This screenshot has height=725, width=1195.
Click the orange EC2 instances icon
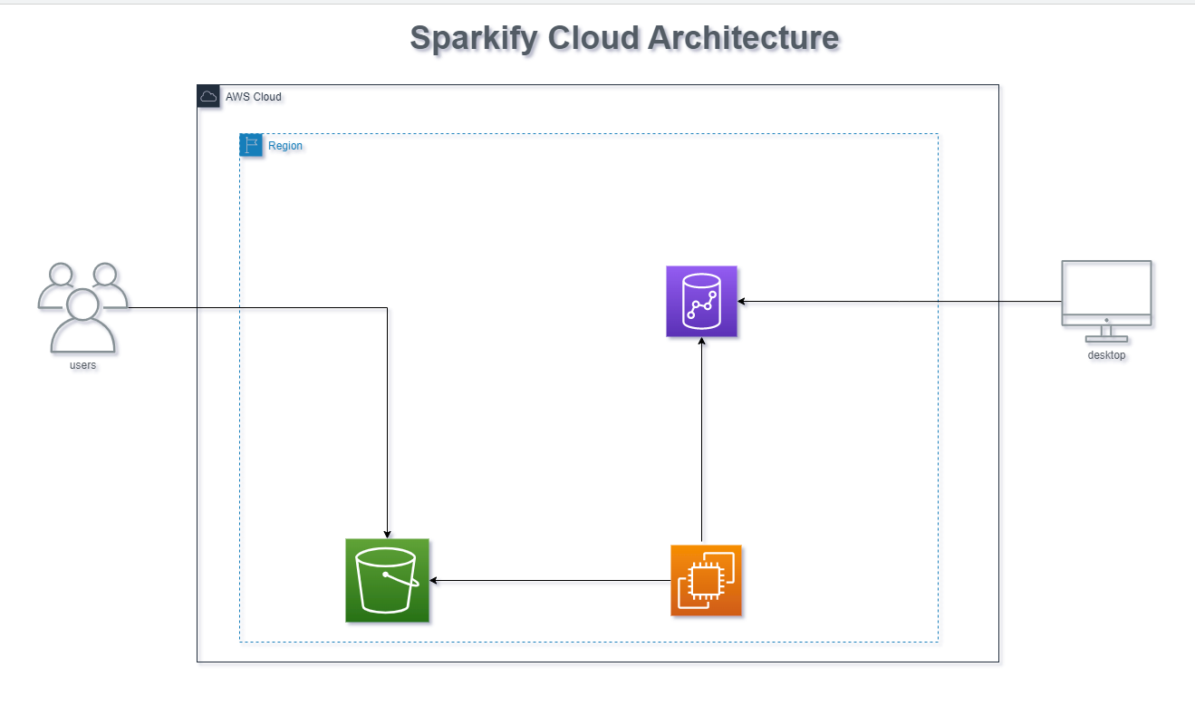tap(706, 580)
